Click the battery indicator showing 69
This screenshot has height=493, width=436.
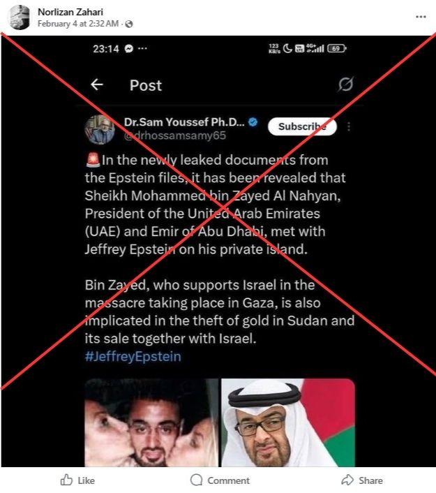point(337,48)
